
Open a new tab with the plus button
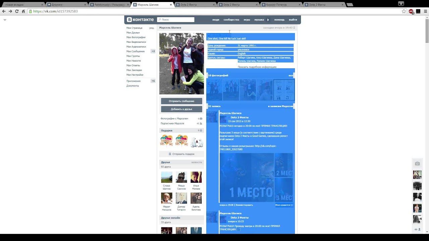click(x=350, y=5)
